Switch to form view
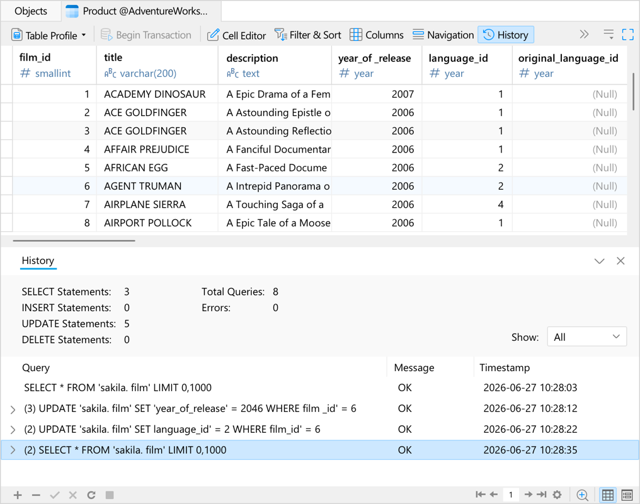The image size is (640, 504). (627, 495)
